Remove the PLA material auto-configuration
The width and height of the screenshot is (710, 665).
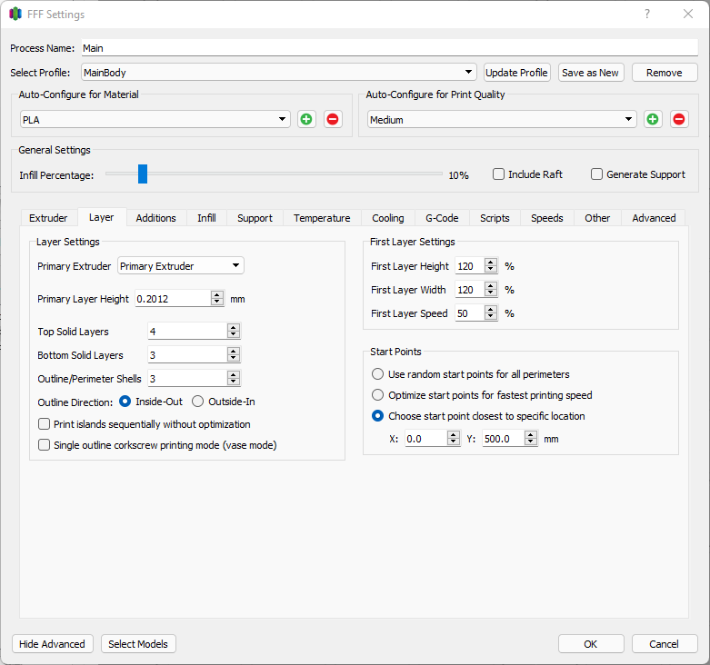[333, 119]
